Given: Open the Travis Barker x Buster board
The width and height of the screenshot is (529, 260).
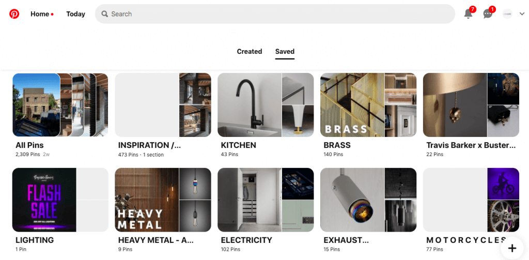Looking at the screenshot, I should pos(471,105).
